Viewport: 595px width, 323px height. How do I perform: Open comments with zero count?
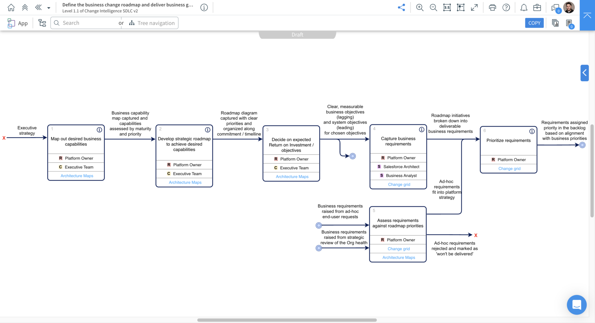coord(555,7)
